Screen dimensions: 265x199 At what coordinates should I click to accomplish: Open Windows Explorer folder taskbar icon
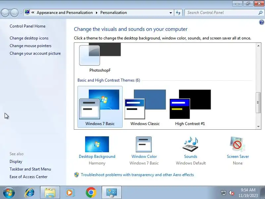[50, 193]
